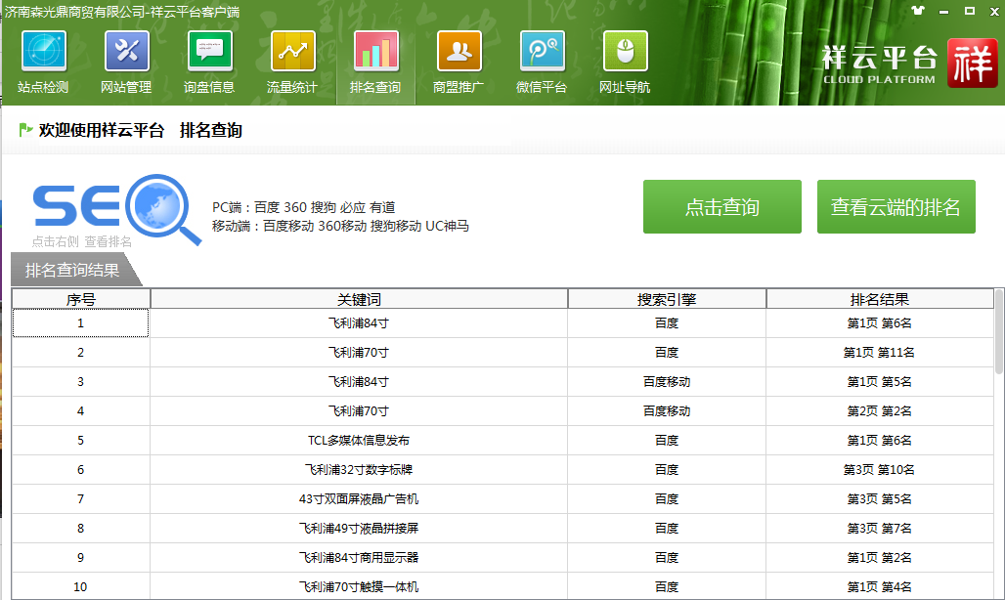The image size is (1005, 600).
Task: Select keyword 飞利浦70寸 in row 4
Action: coord(359,411)
